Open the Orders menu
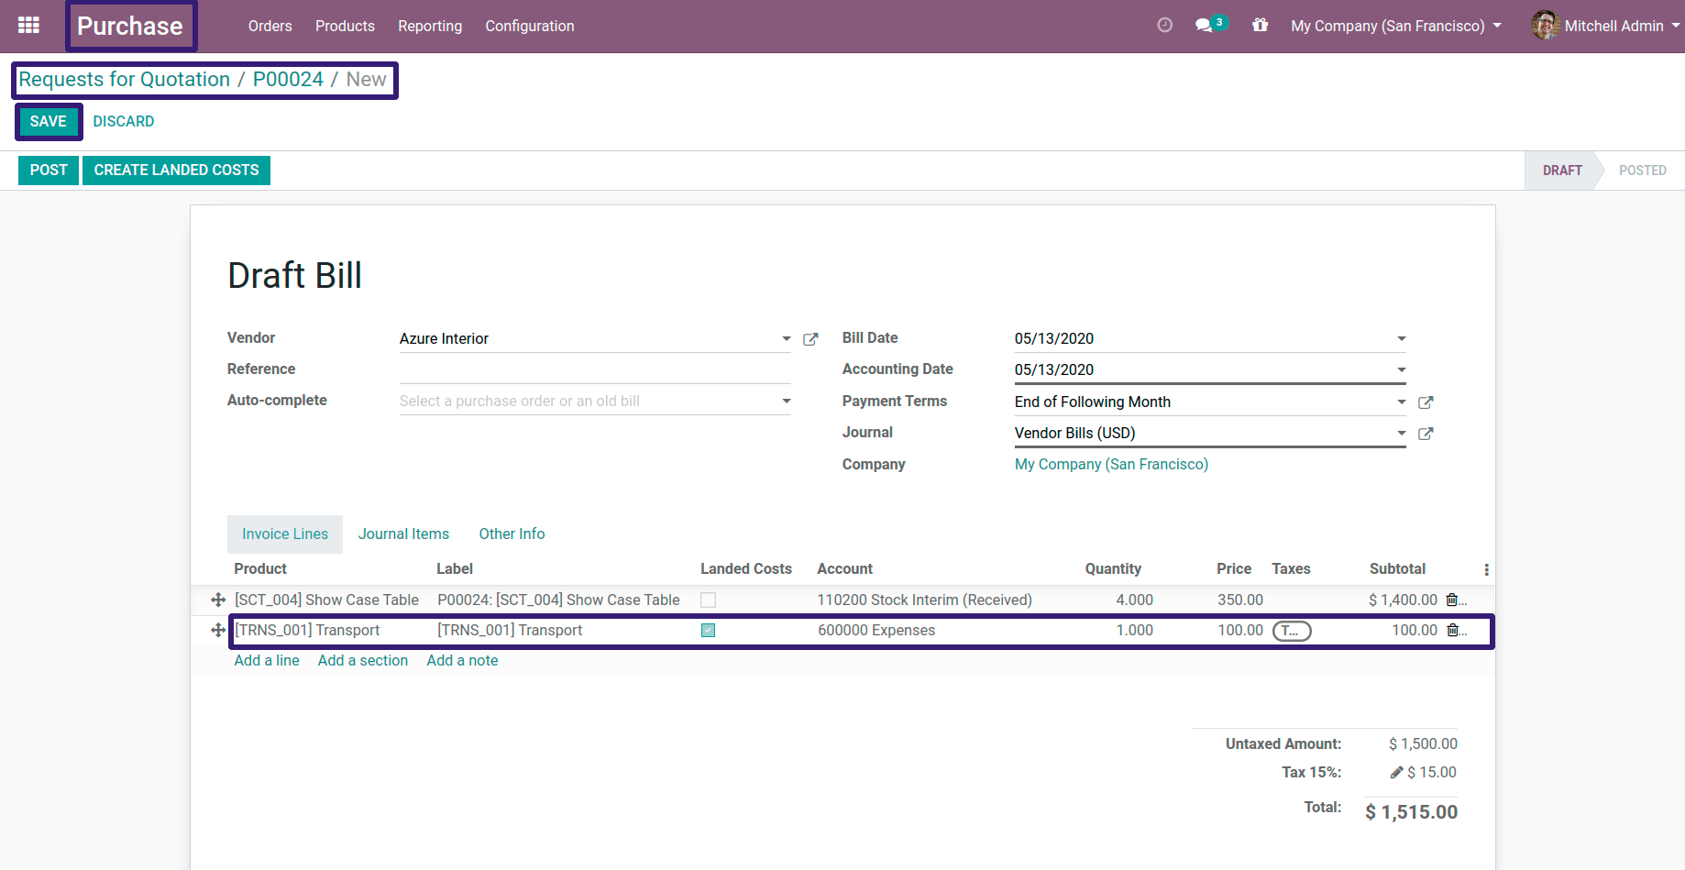The image size is (1685, 870). (270, 26)
